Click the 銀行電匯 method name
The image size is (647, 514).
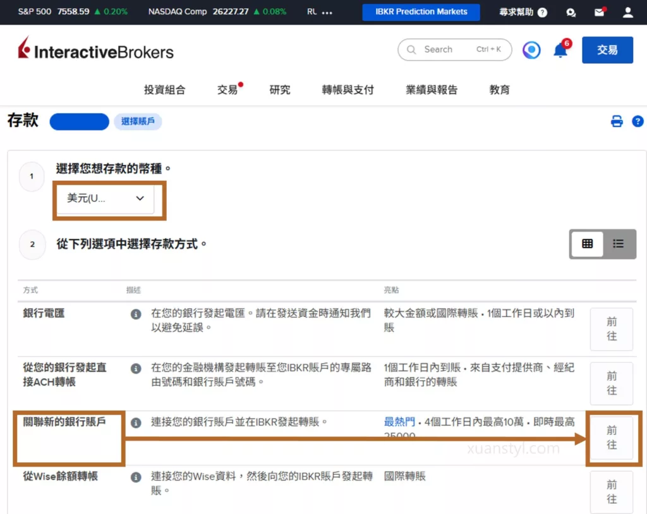click(x=44, y=314)
